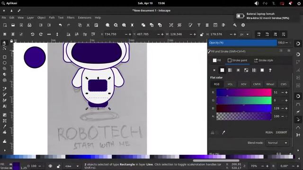Click the RGBA hex value field

(282, 132)
